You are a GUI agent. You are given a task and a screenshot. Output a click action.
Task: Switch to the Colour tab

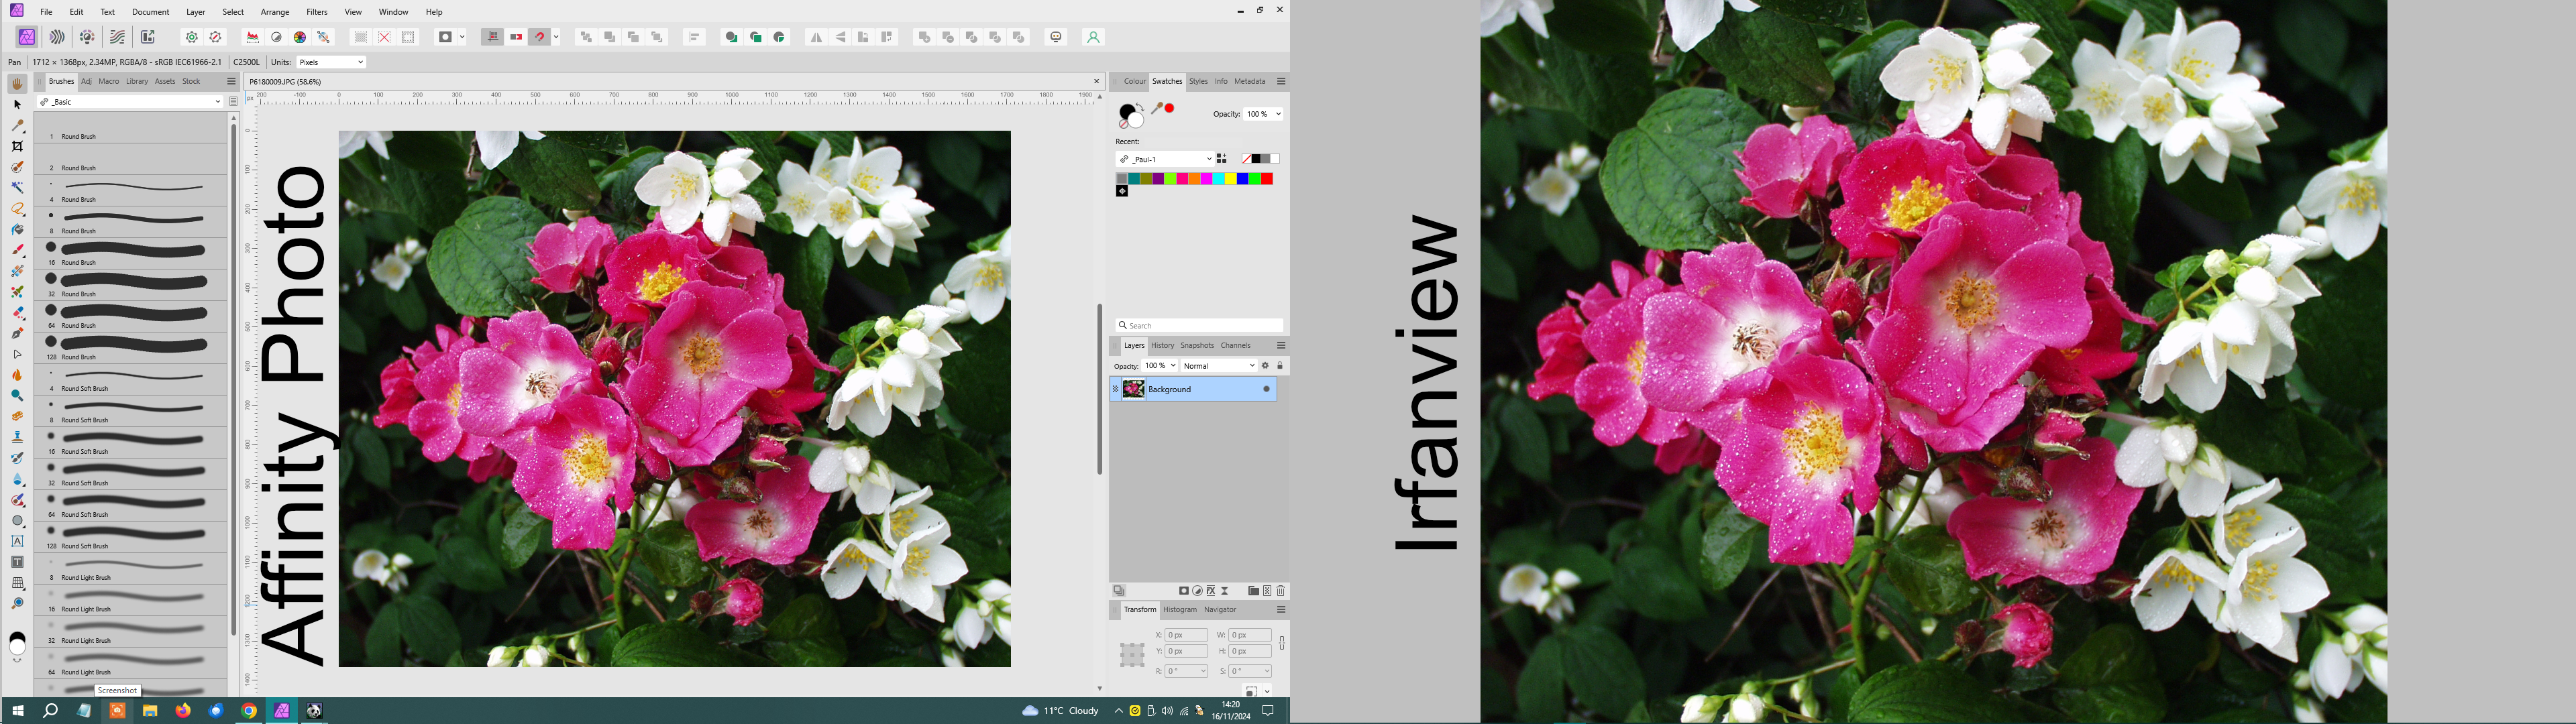(1135, 81)
